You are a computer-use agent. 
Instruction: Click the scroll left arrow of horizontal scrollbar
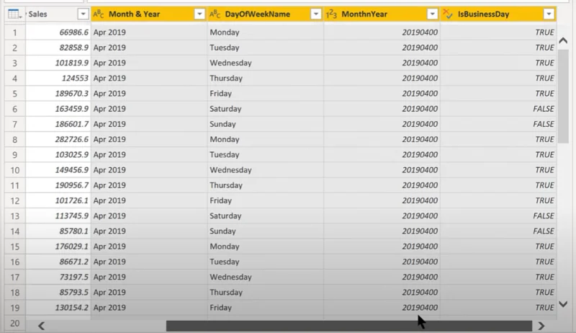click(x=41, y=326)
